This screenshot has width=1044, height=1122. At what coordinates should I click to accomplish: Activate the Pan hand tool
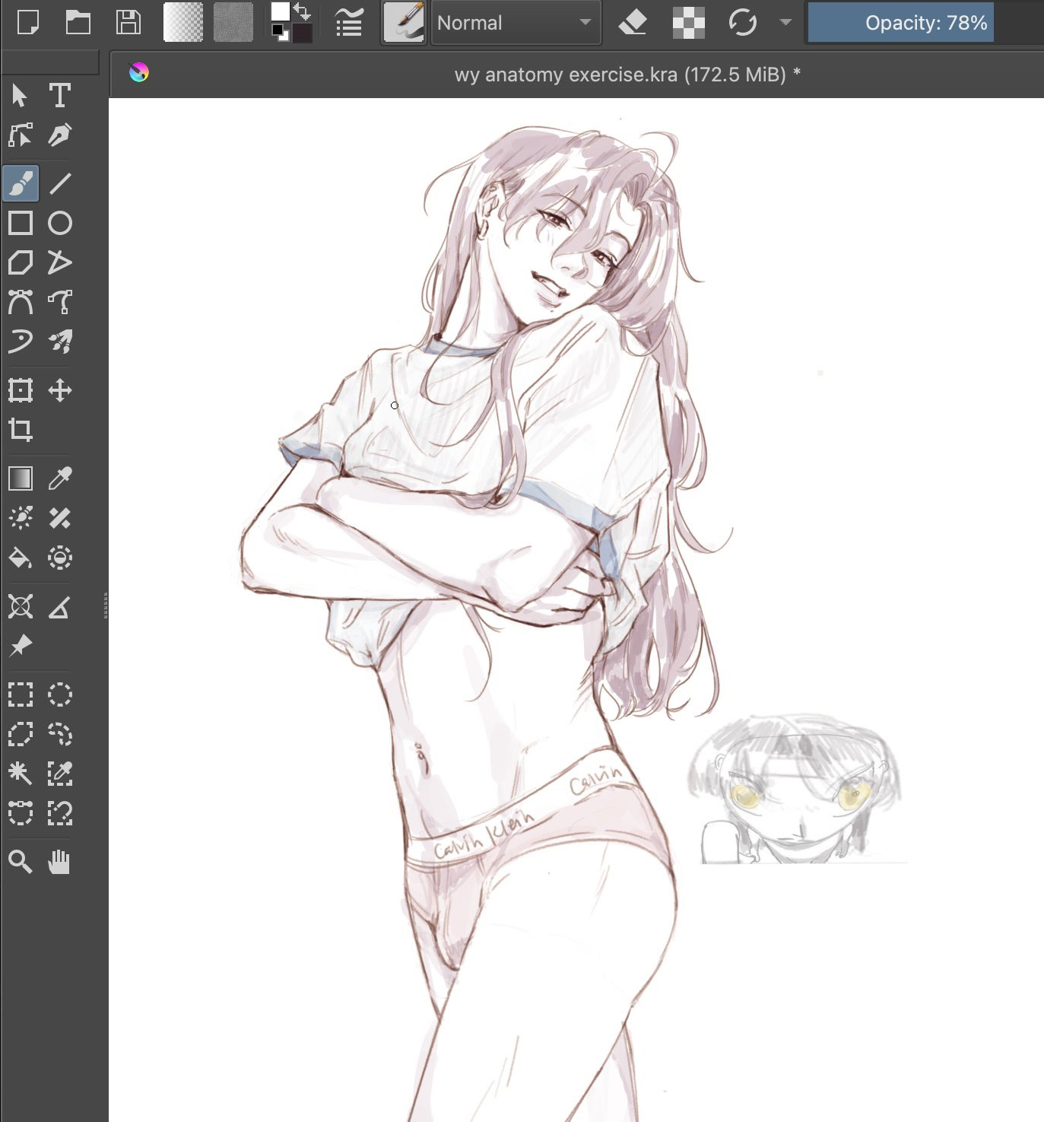click(x=60, y=862)
